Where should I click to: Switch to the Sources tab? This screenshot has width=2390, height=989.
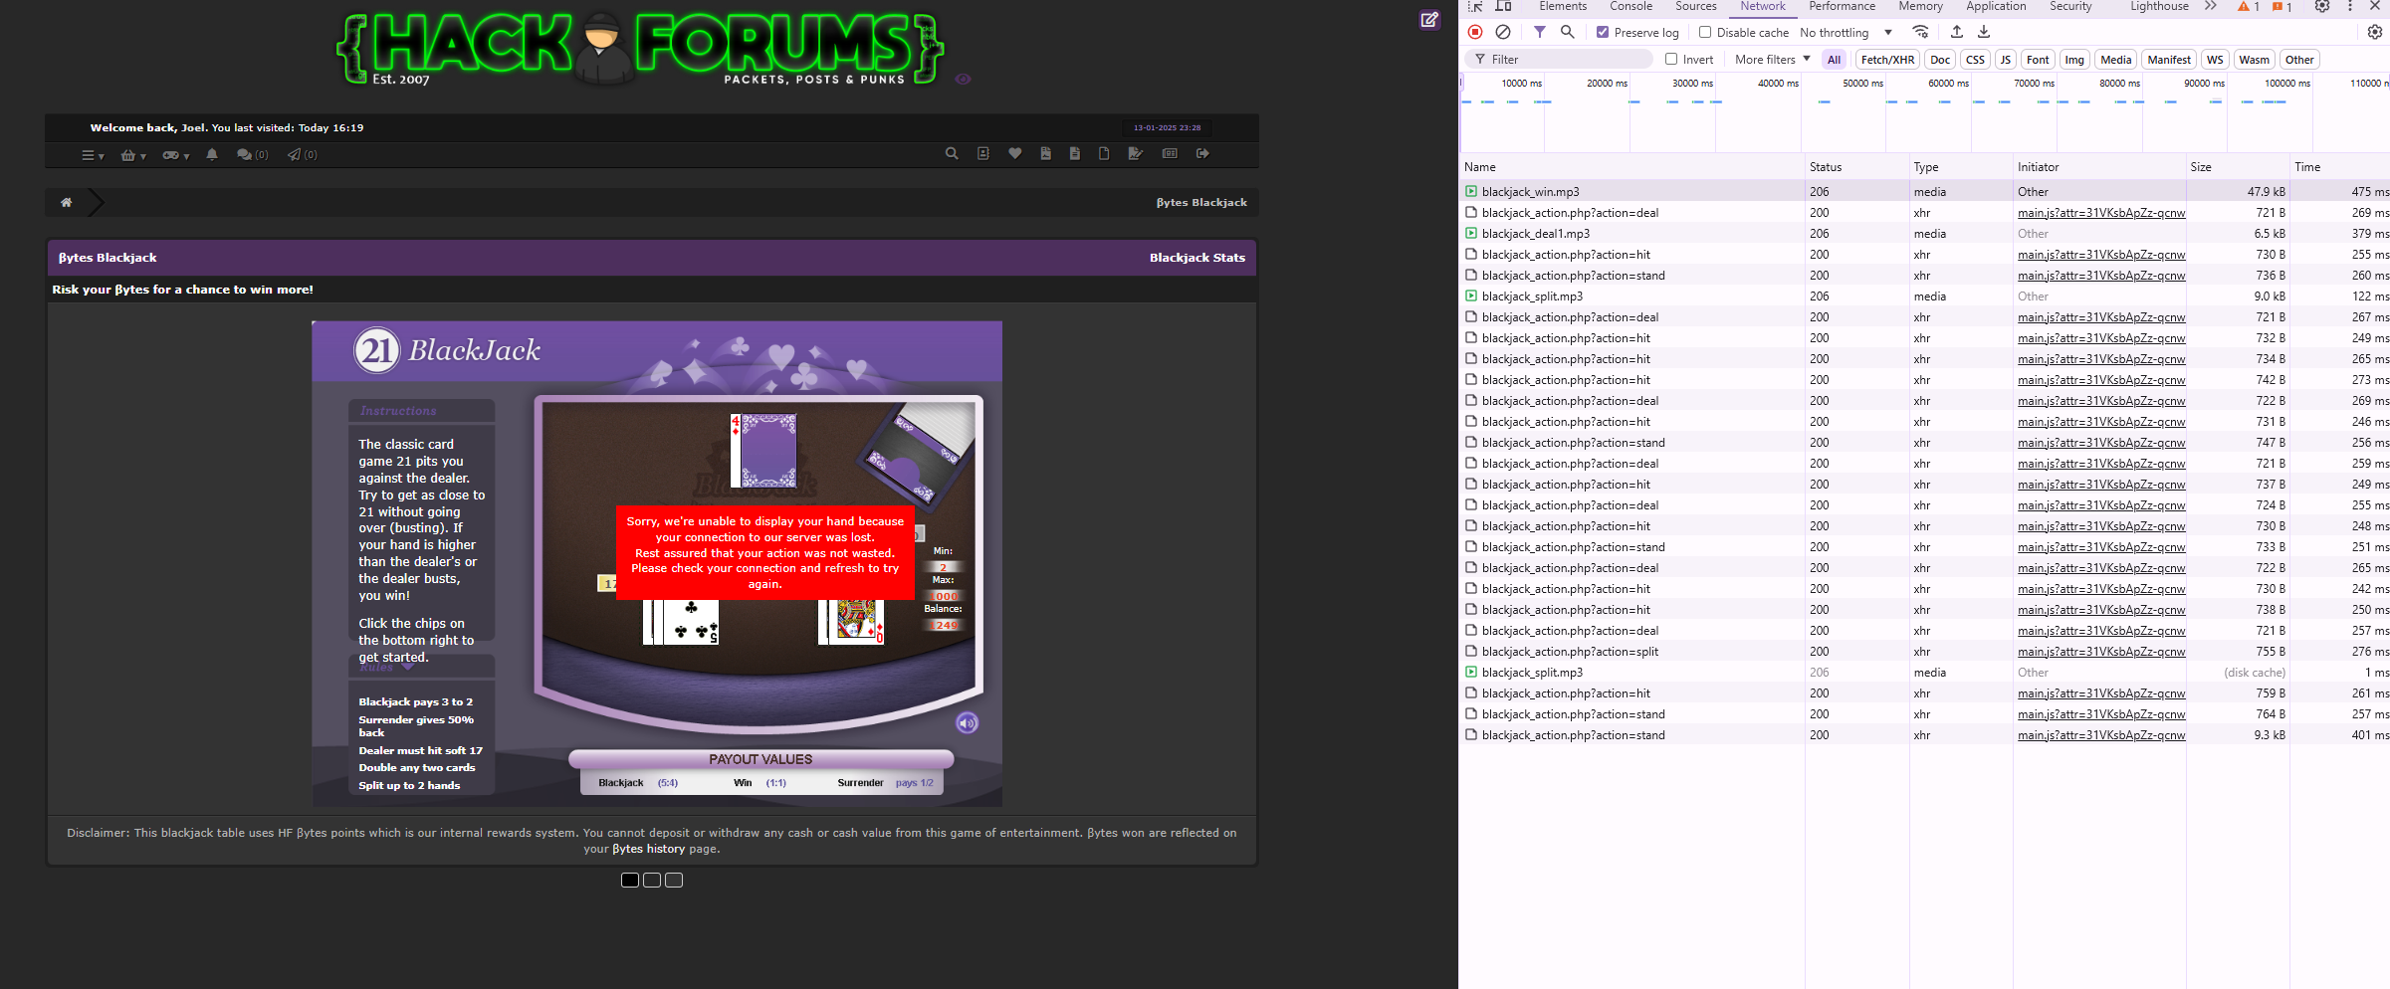point(1696,6)
